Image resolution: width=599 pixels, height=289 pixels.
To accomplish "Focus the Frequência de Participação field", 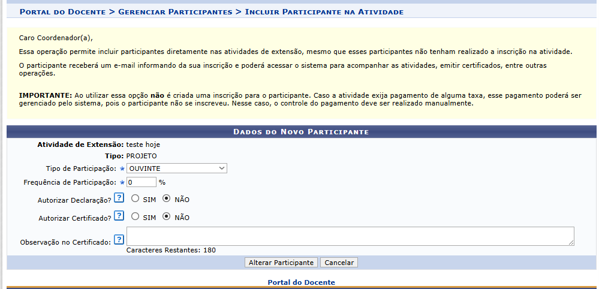I will pos(142,182).
